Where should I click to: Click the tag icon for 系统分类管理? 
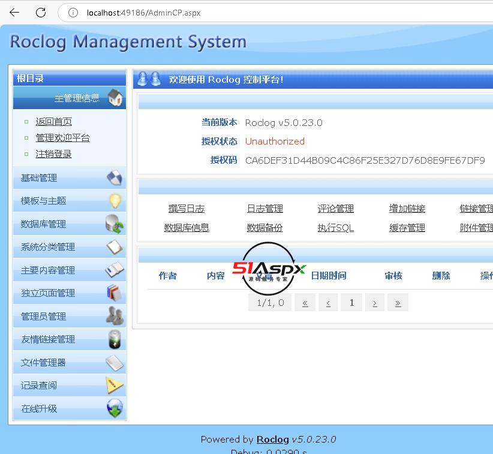pos(115,247)
